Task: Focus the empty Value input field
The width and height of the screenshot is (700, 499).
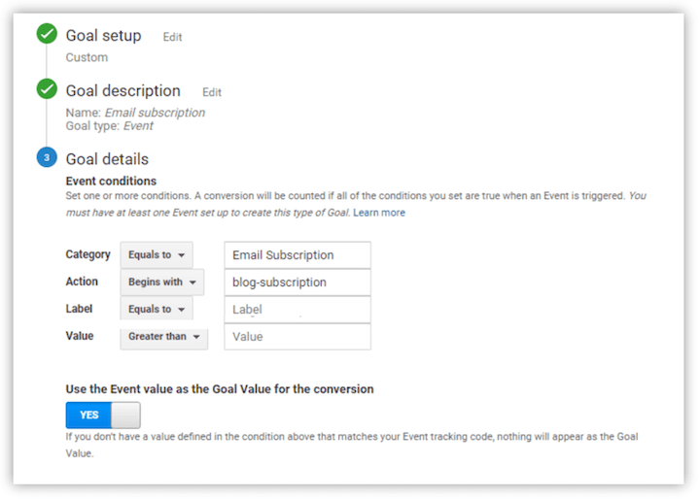Action: click(x=297, y=337)
